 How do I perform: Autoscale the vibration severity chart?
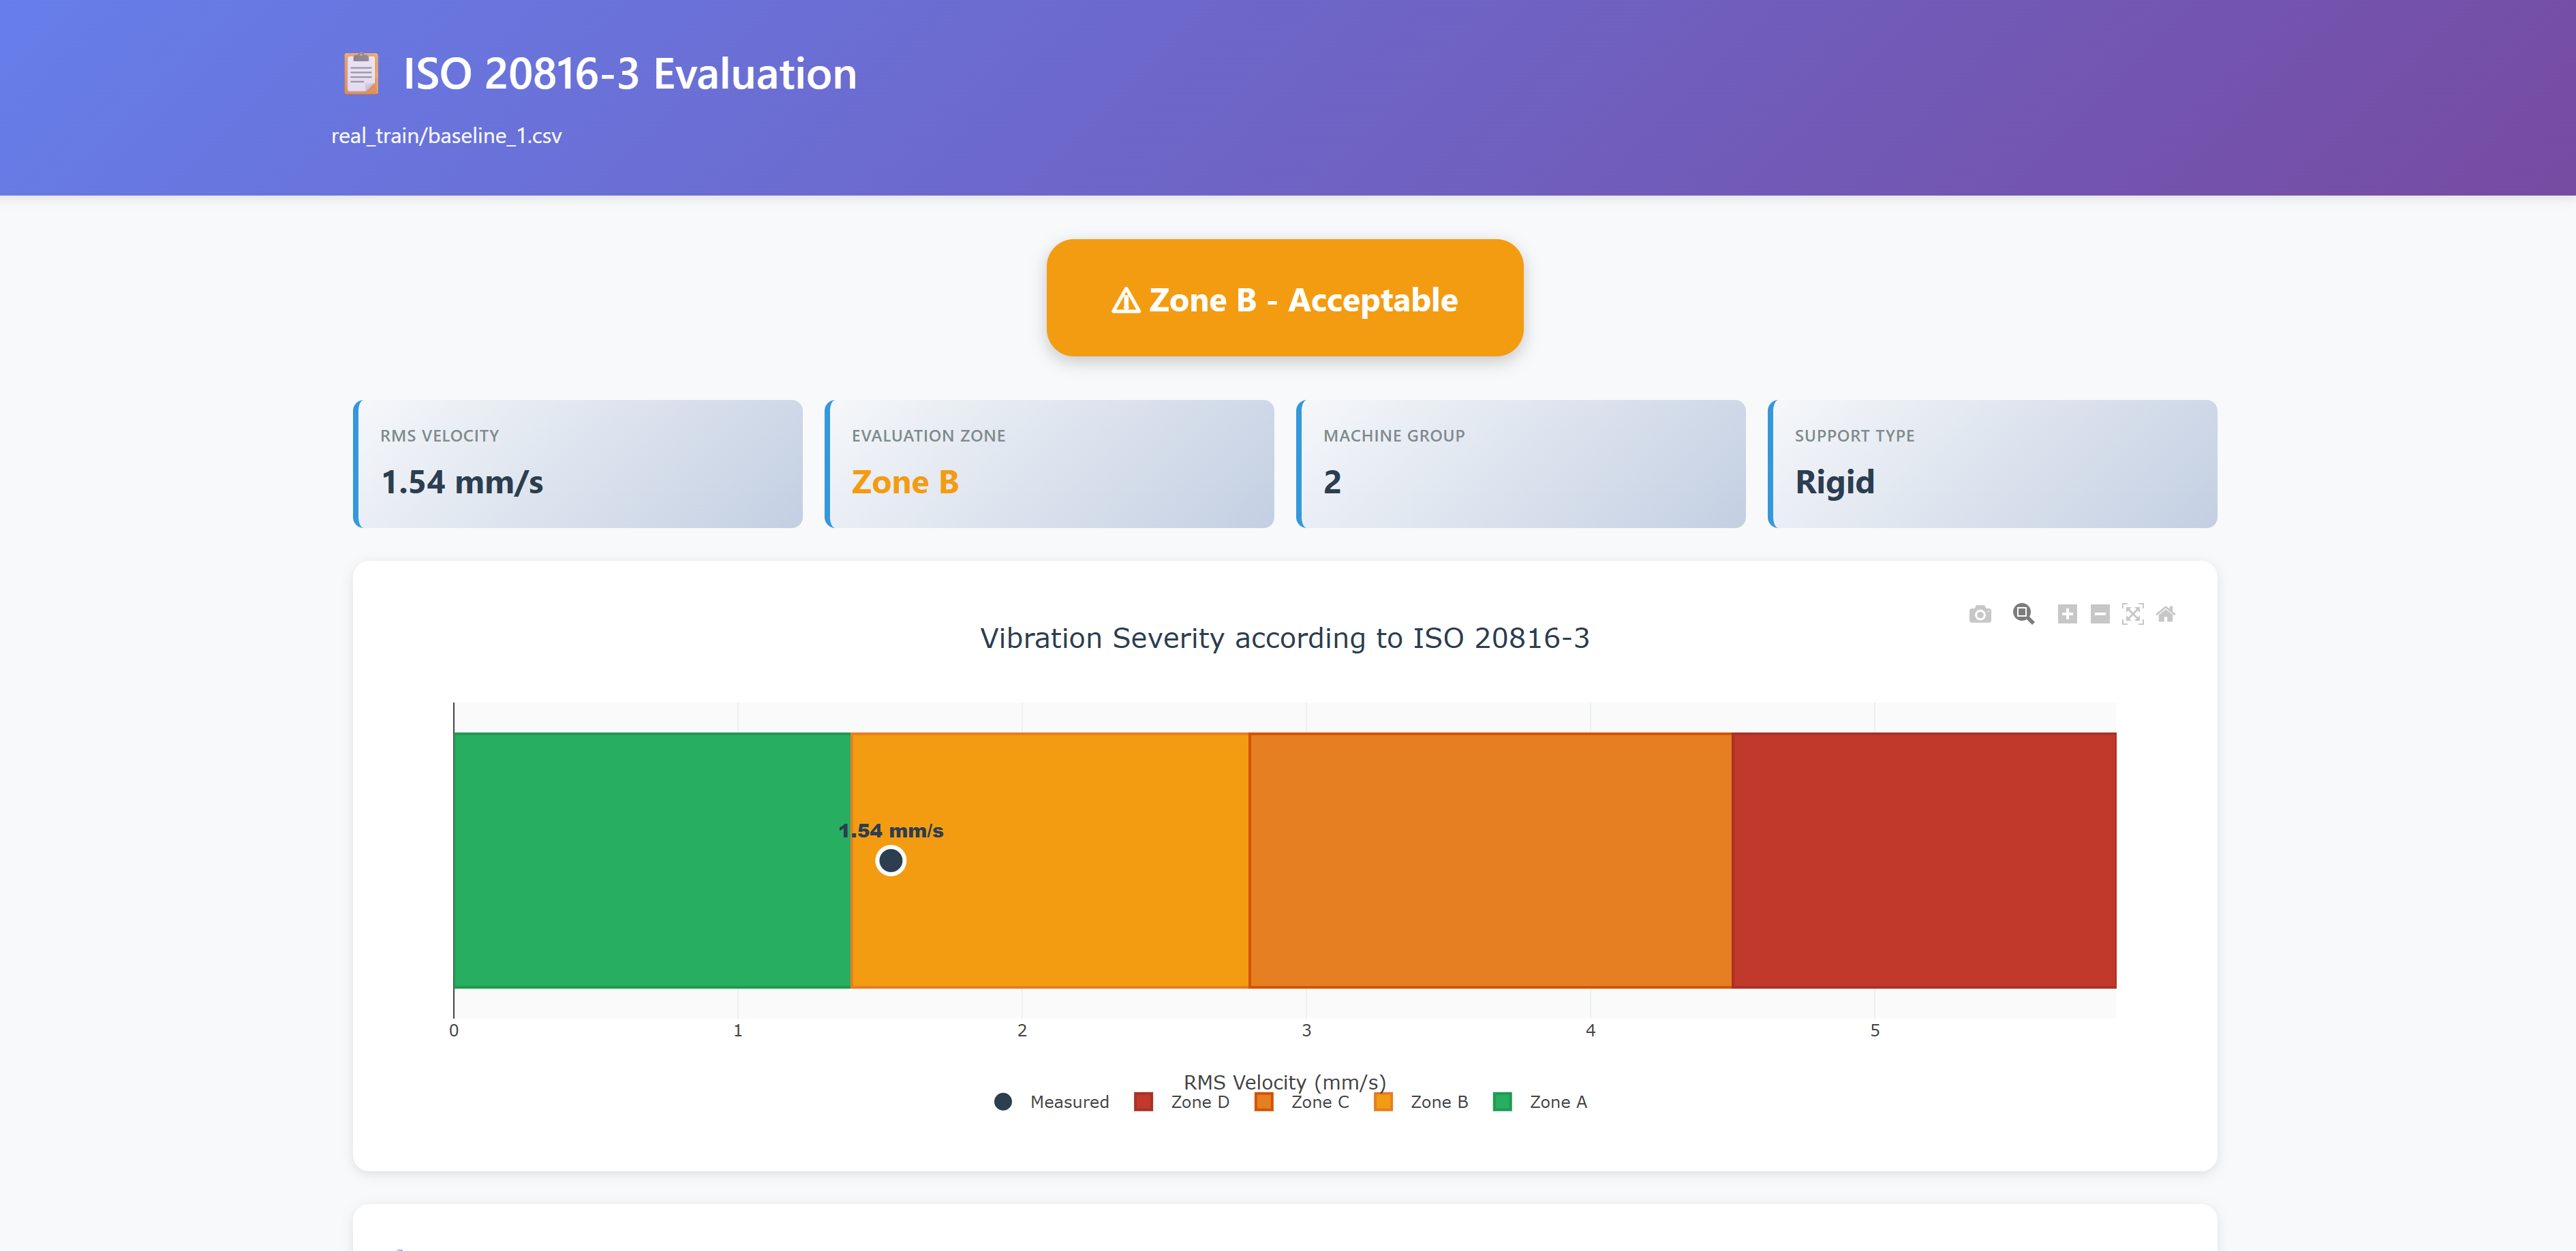[2132, 614]
